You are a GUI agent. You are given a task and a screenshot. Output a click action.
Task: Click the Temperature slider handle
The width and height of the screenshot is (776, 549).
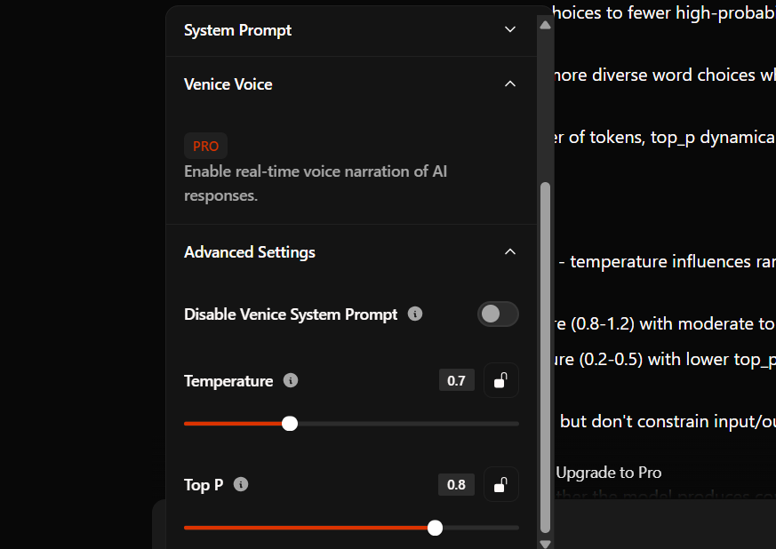point(290,424)
